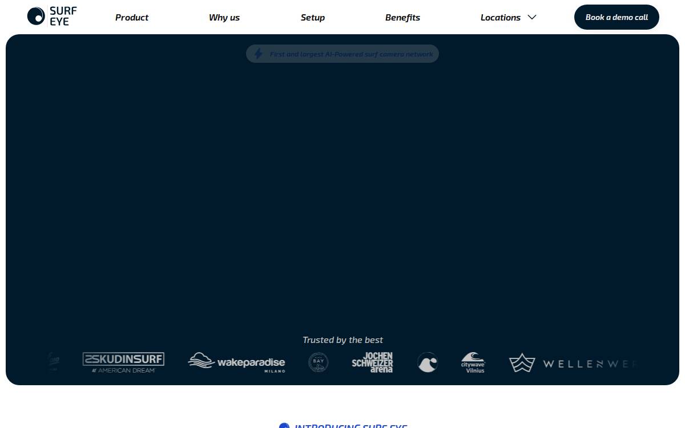685x428 pixels.
Task: Click the Skudin Surf American Dream logo
Action: tap(123, 362)
